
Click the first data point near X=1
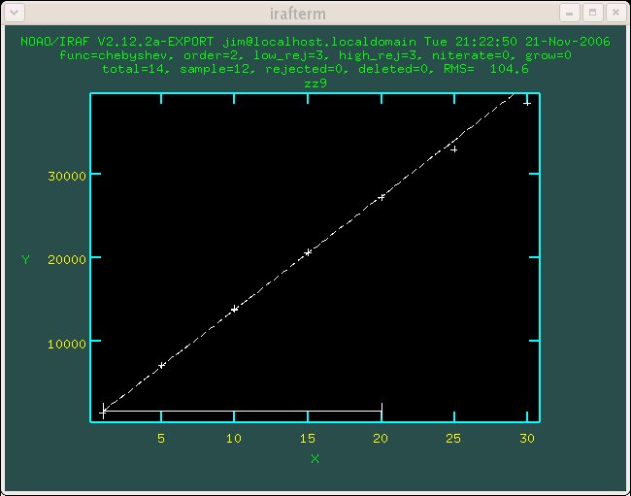tap(104, 412)
